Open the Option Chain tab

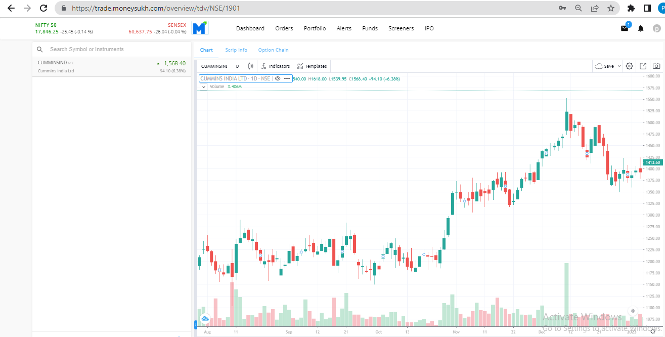pyautogui.click(x=273, y=50)
